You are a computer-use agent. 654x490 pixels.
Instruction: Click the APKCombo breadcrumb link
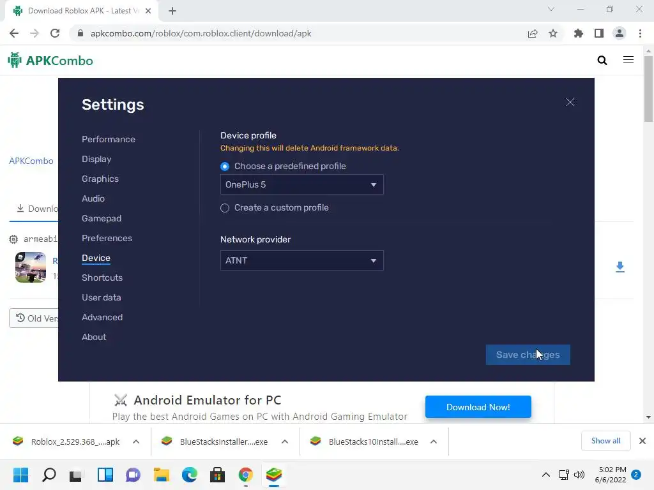click(x=31, y=161)
